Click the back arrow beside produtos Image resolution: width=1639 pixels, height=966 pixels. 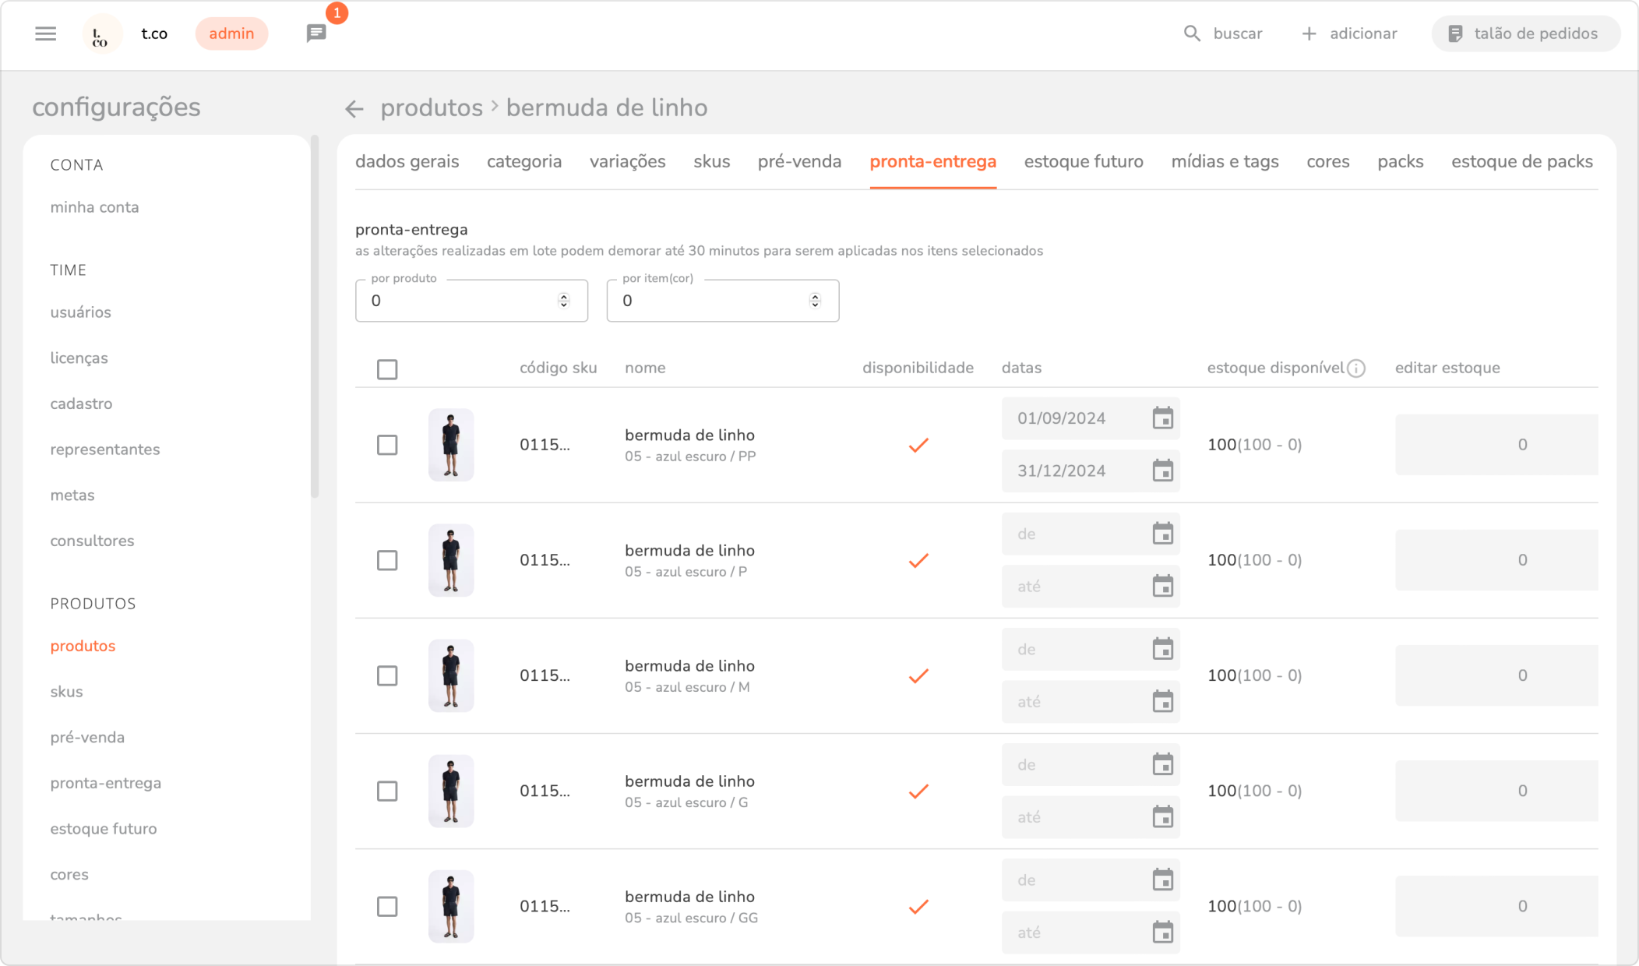click(x=354, y=109)
